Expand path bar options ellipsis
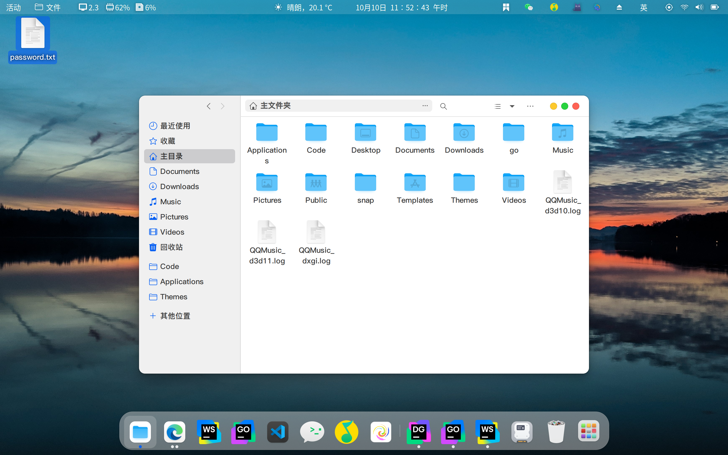The width and height of the screenshot is (728, 455). pos(425,106)
